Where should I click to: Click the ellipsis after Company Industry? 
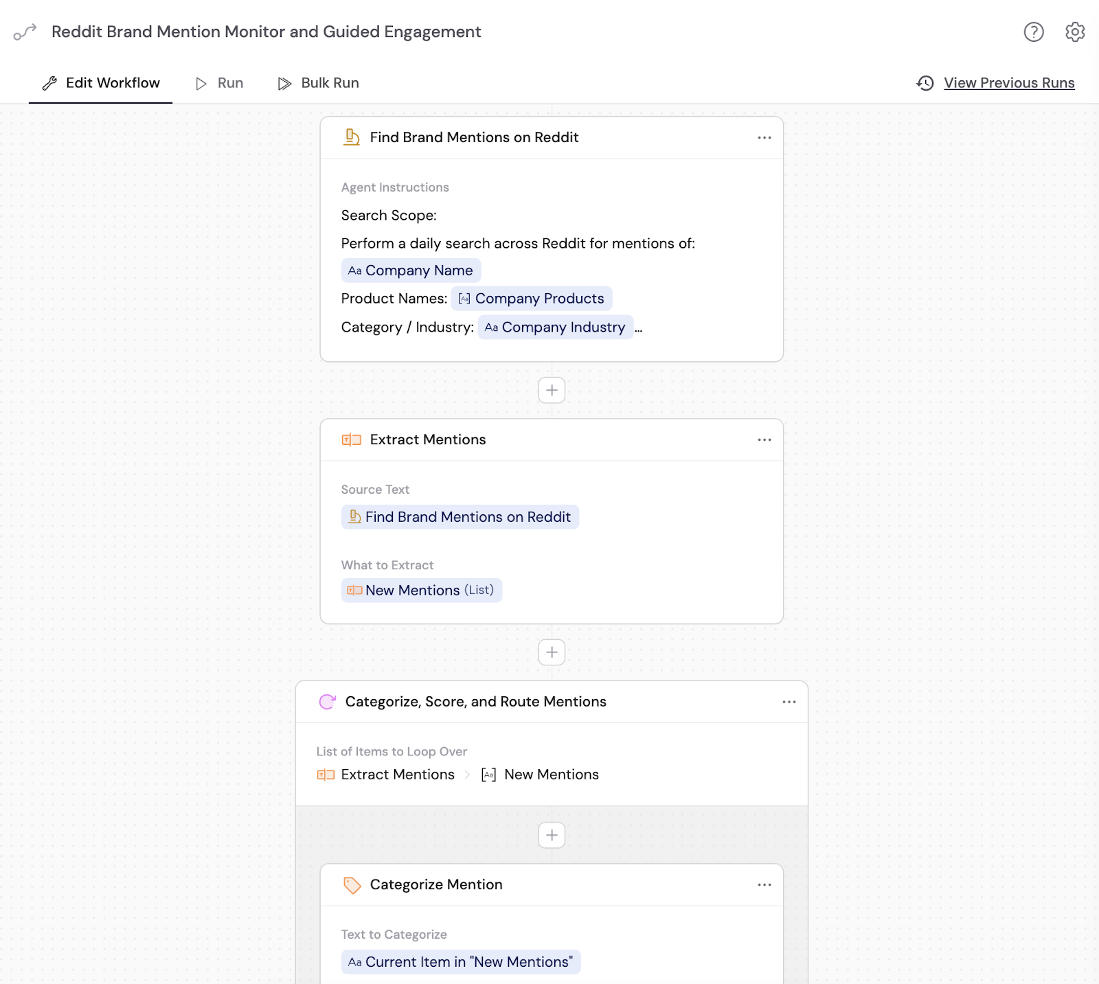(x=639, y=330)
